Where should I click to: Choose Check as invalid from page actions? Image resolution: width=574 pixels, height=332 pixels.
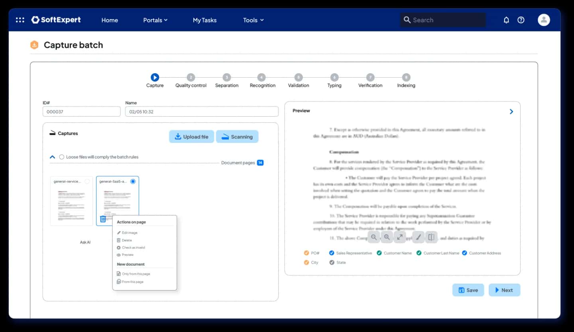[x=133, y=248]
